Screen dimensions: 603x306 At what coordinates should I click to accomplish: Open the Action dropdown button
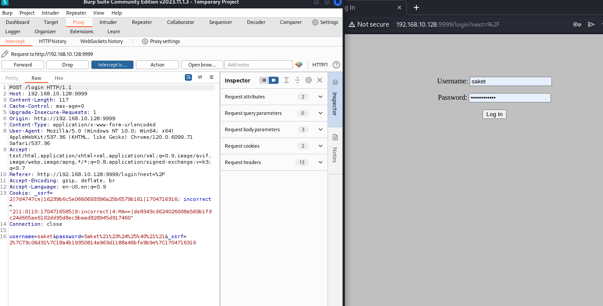(157, 65)
